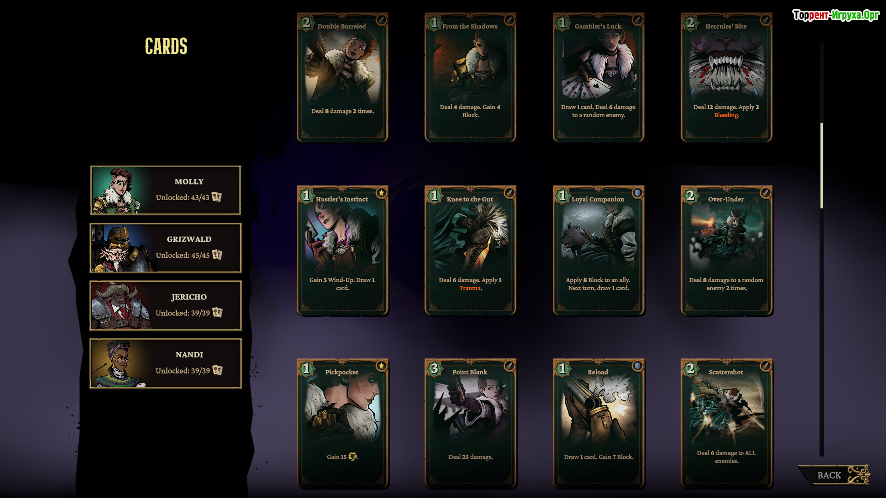
Task: Click the card list scrollbar thumb
Action: point(821,165)
